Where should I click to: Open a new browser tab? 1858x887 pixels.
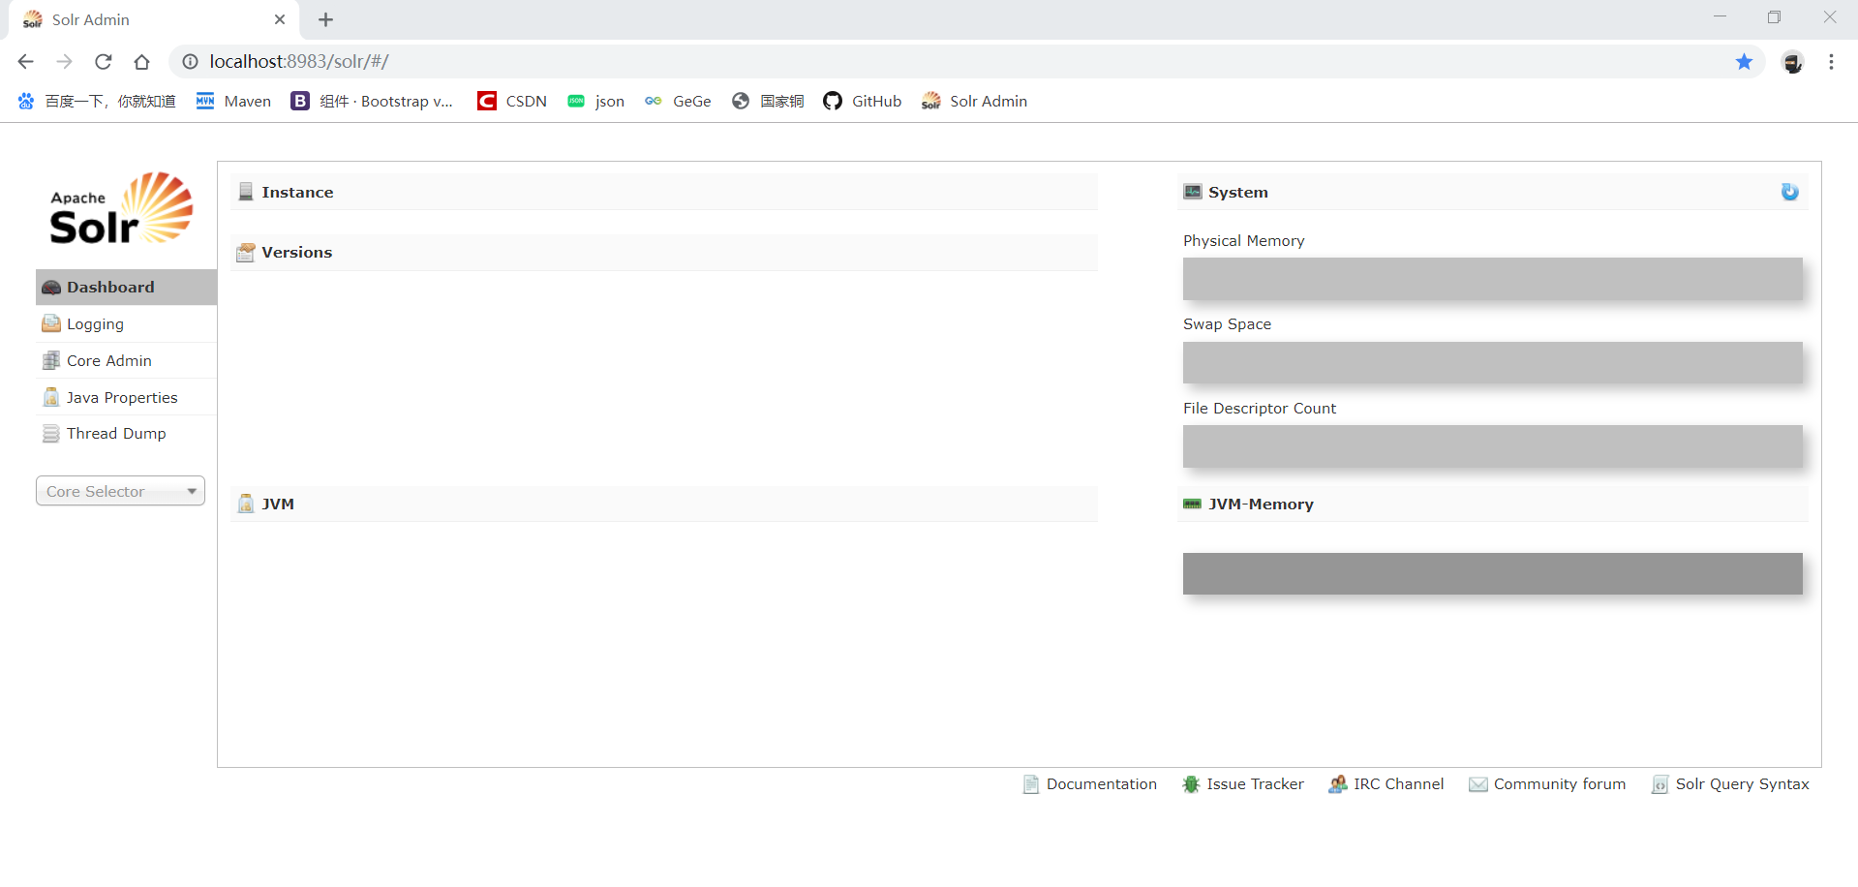325,19
